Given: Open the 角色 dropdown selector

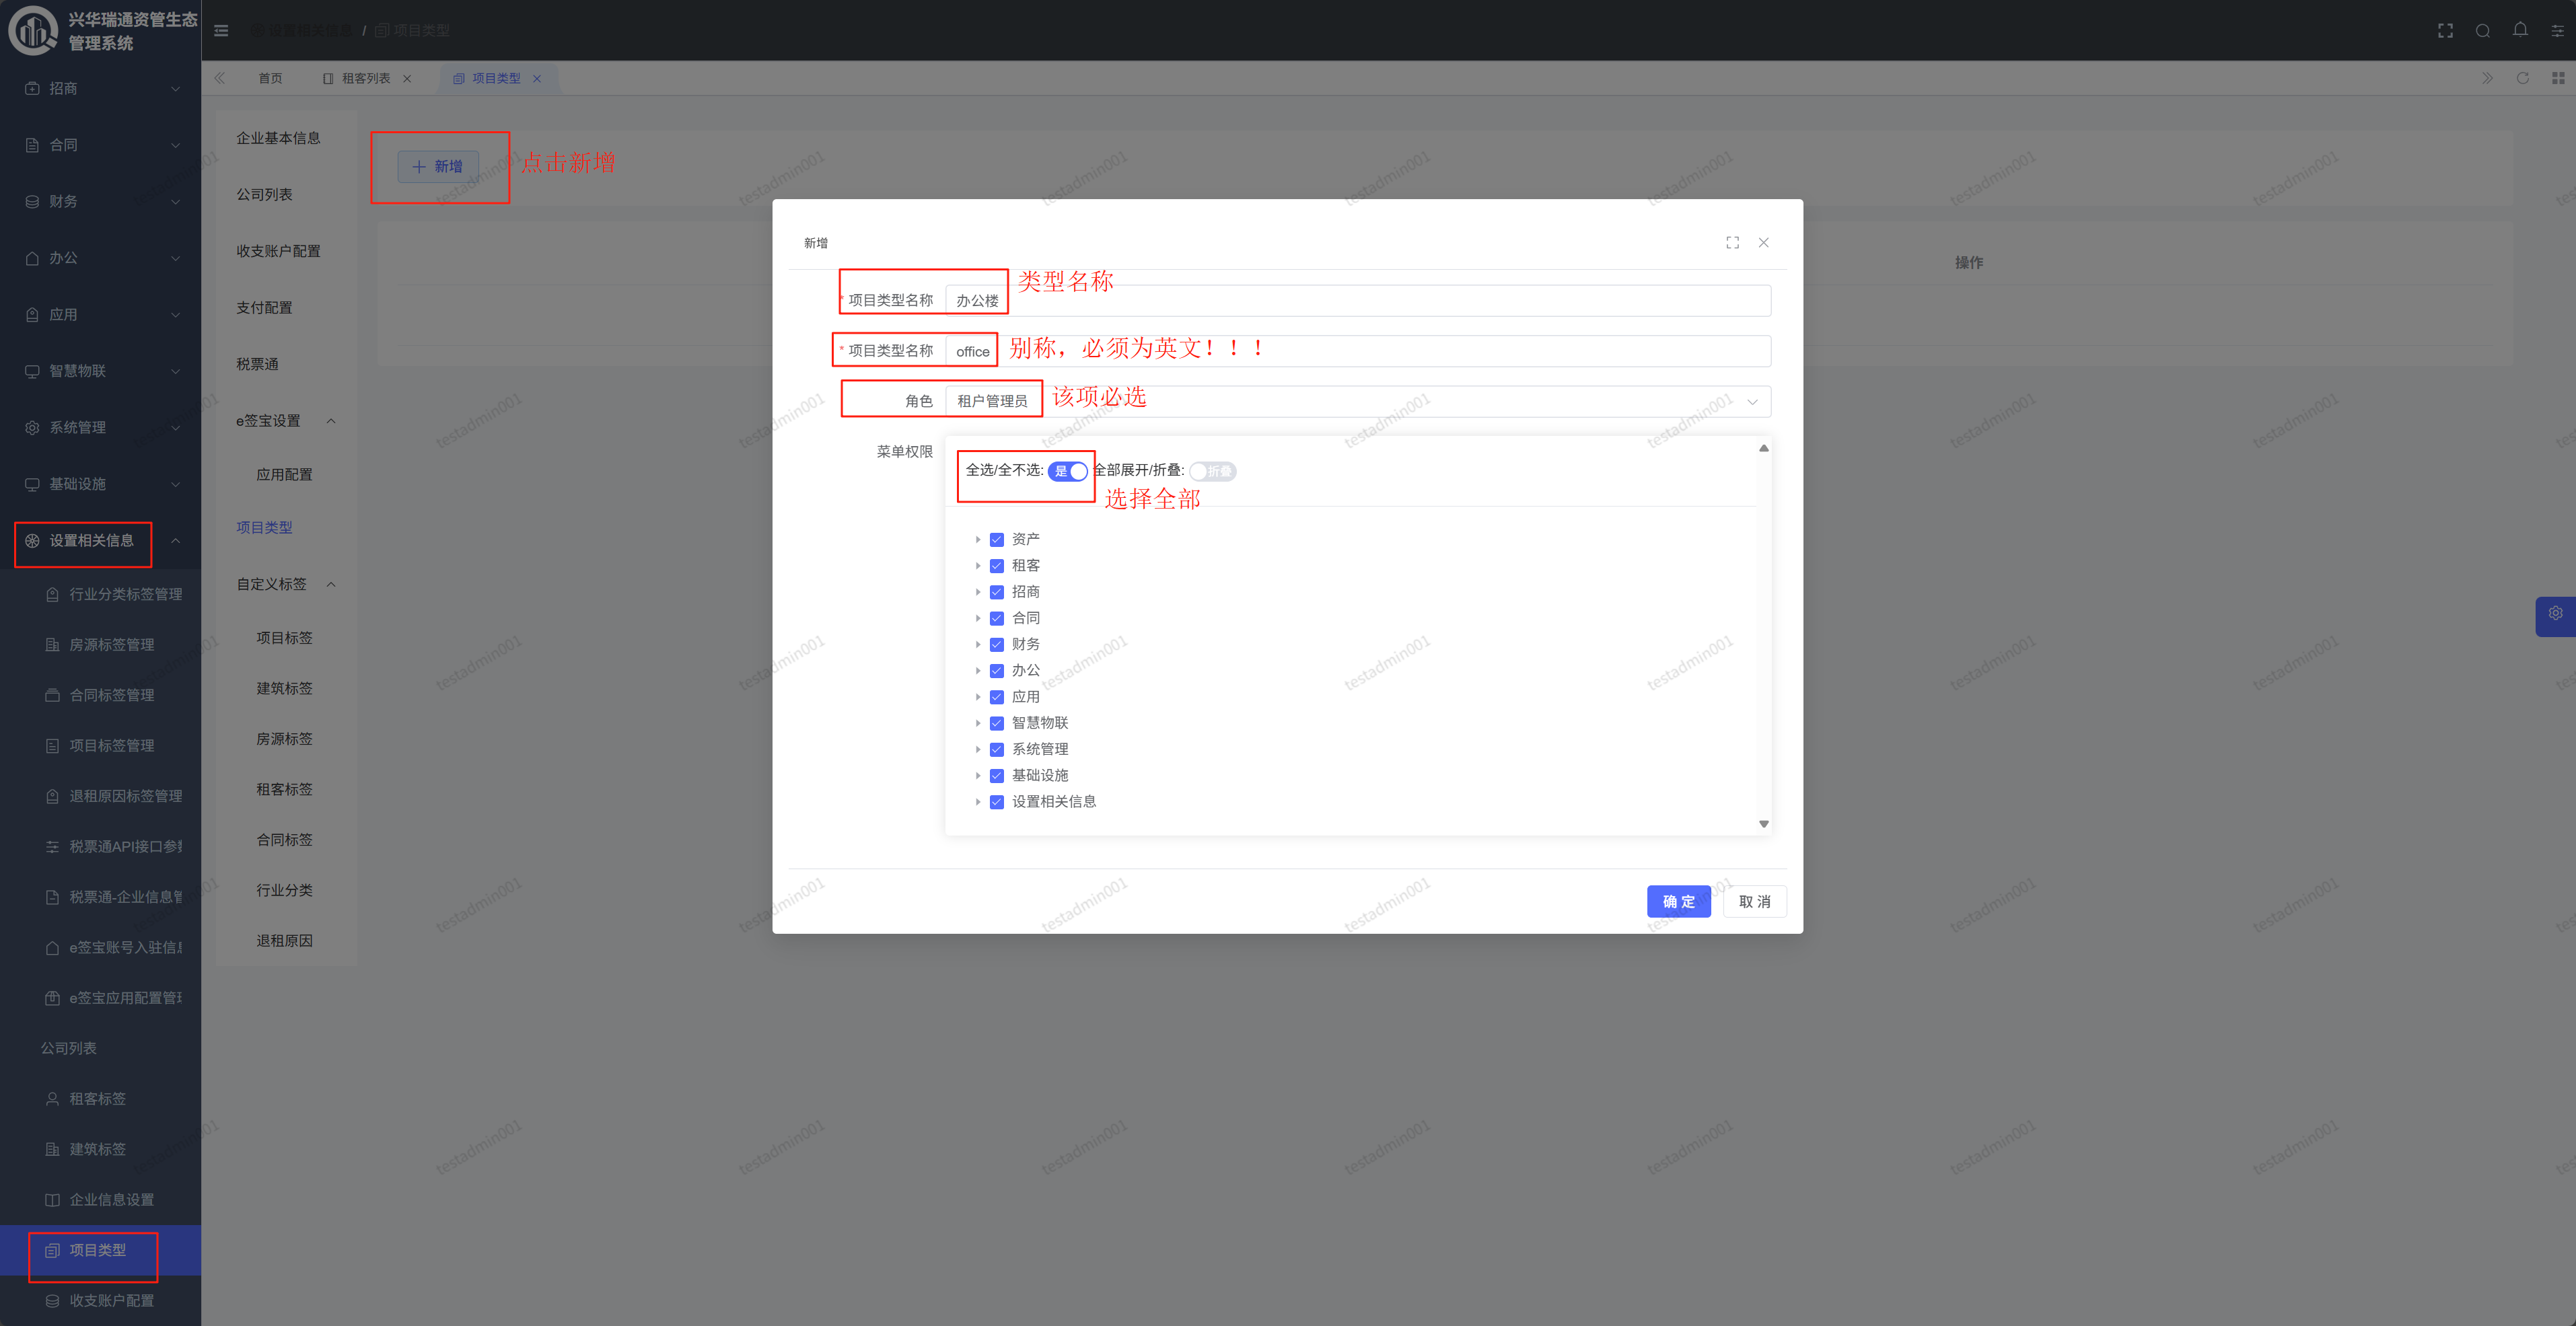Looking at the screenshot, I should 1355,401.
